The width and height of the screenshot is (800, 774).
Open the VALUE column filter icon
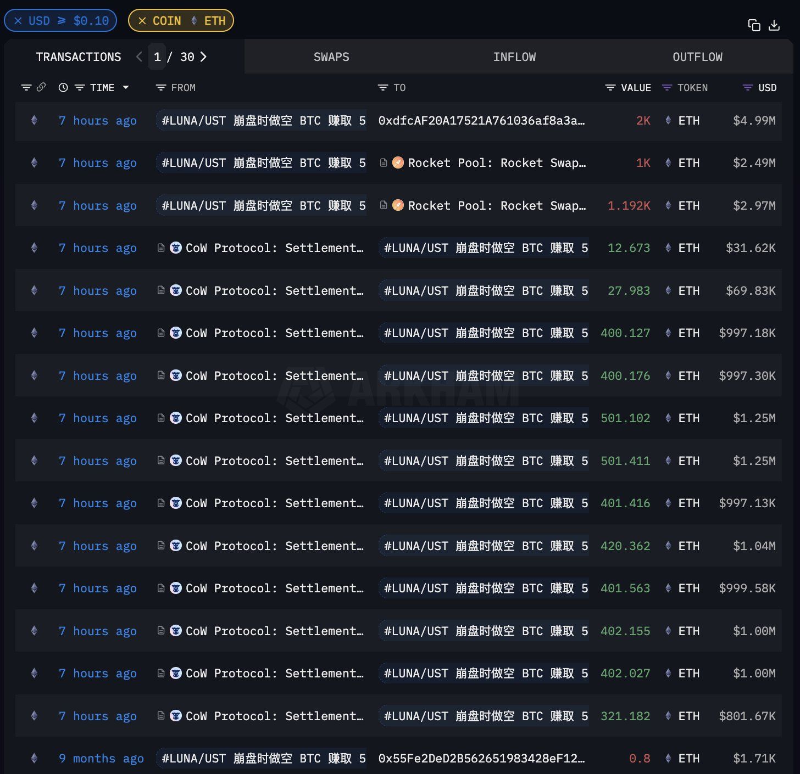[610, 87]
